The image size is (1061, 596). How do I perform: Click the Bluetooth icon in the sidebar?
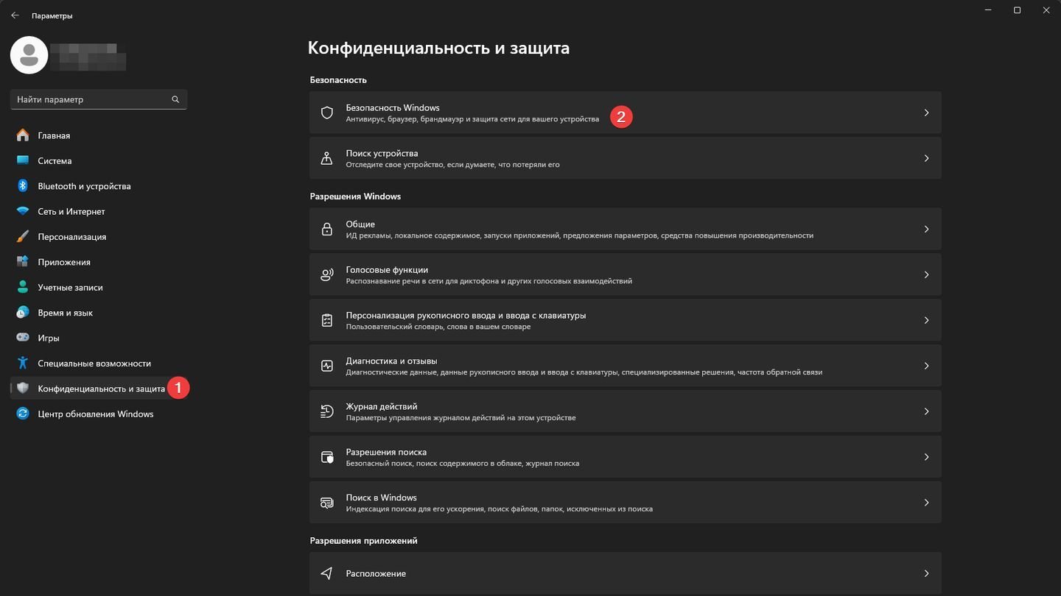(x=23, y=186)
